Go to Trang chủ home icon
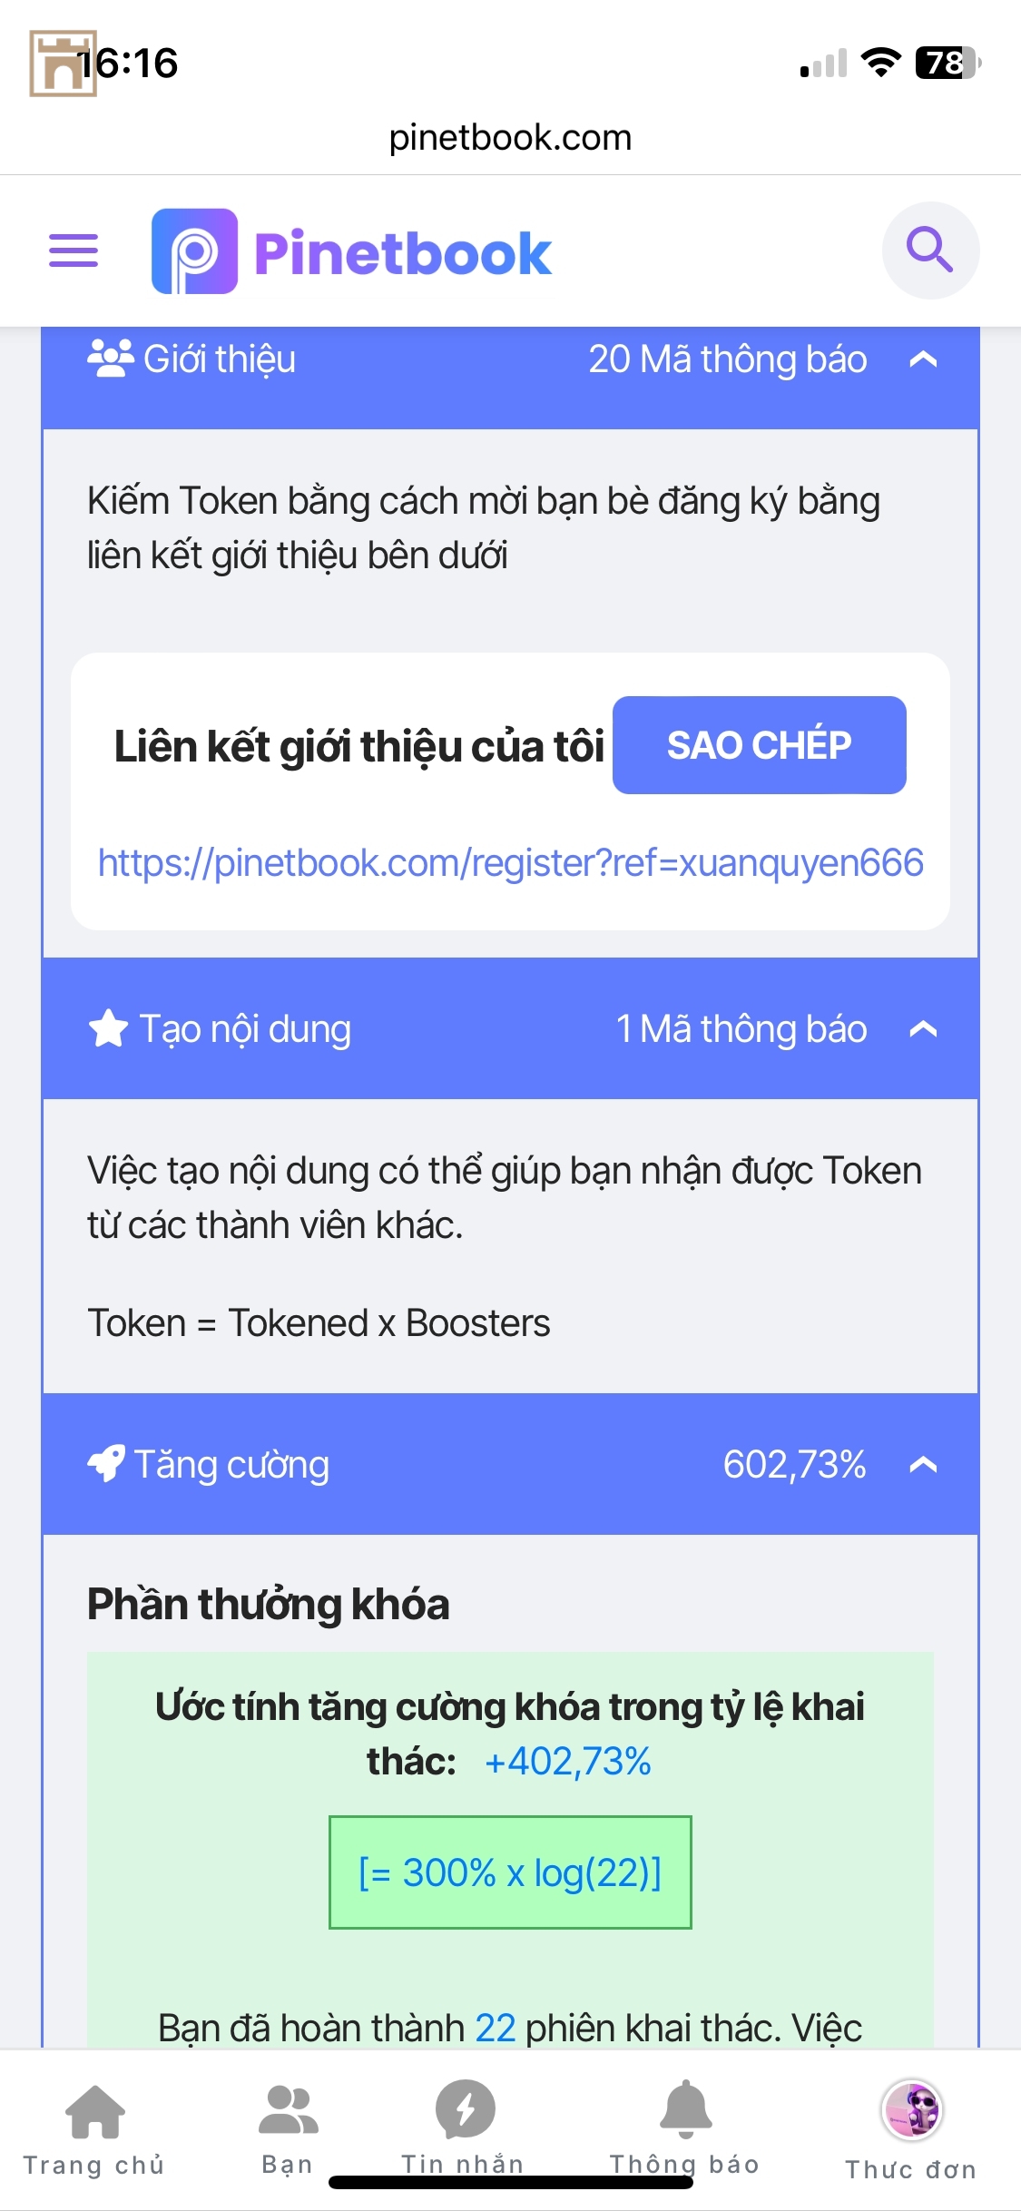The image size is (1021, 2211). [x=94, y=2112]
